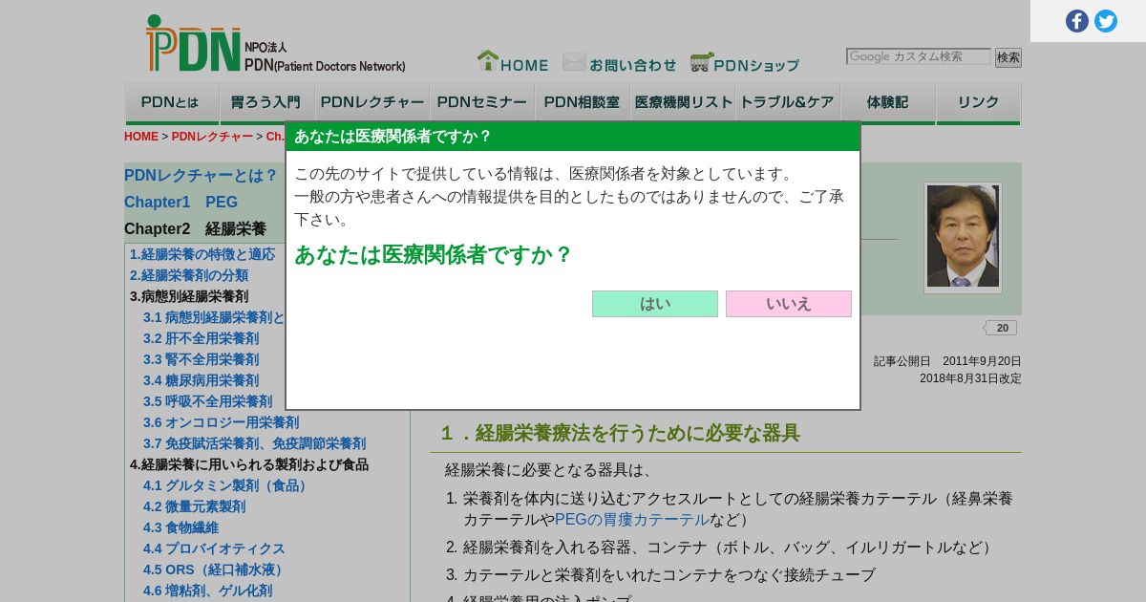Image resolution: width=1146 pixels, height=602 pixels.
Task: Open 3.7 免疫賦活栄養剤、免疫調節栄養剤
Action: click(254, 443)
